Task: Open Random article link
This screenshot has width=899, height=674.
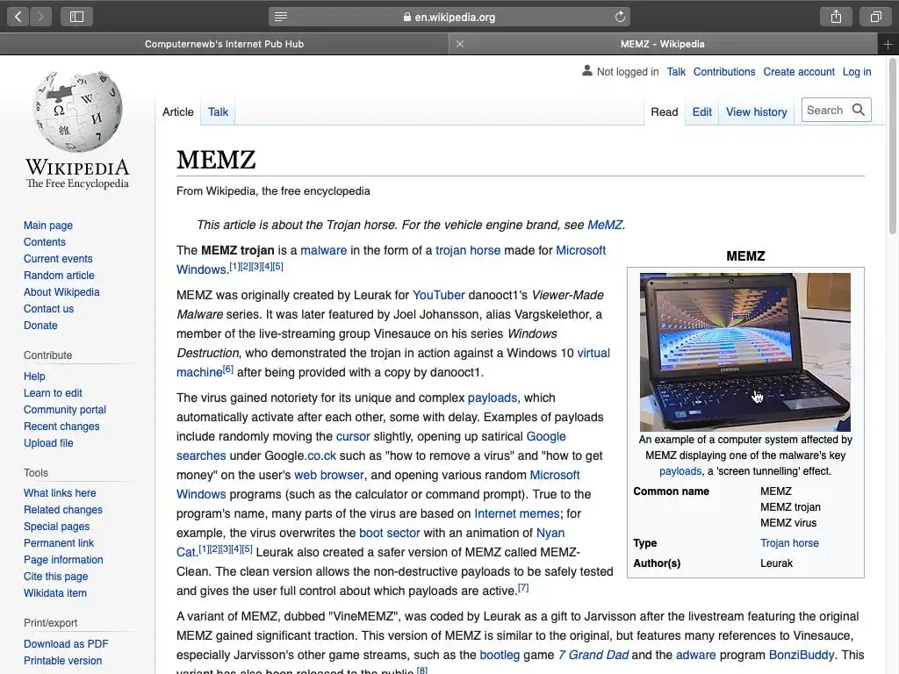Action: point(59,275)
